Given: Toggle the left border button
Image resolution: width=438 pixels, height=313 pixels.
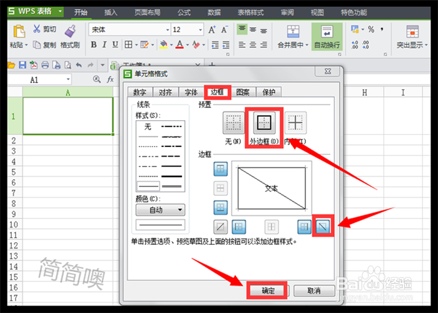Looking at the screenshot, I should [239, 227].
